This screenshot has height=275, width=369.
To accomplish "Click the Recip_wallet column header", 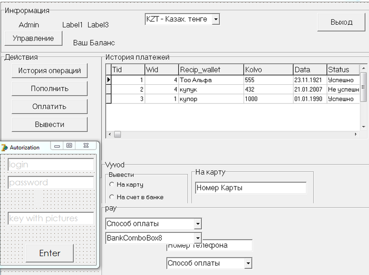I will (210, 70).
